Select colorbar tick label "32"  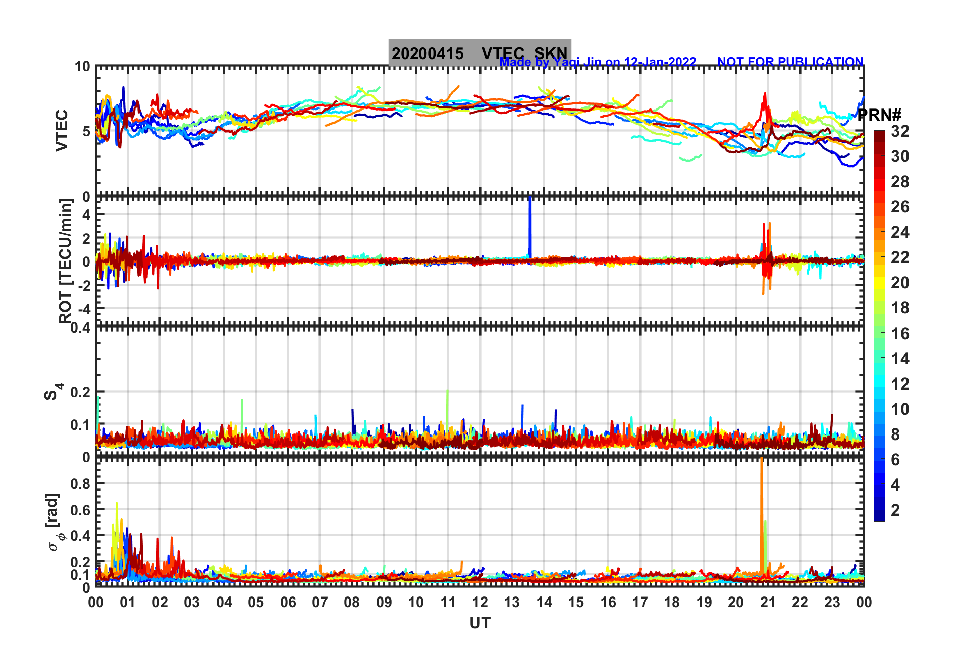900,131
